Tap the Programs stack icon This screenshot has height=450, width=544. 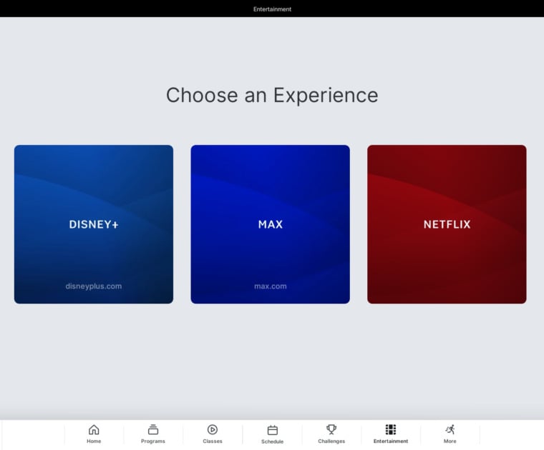click(x=153, y=429)
